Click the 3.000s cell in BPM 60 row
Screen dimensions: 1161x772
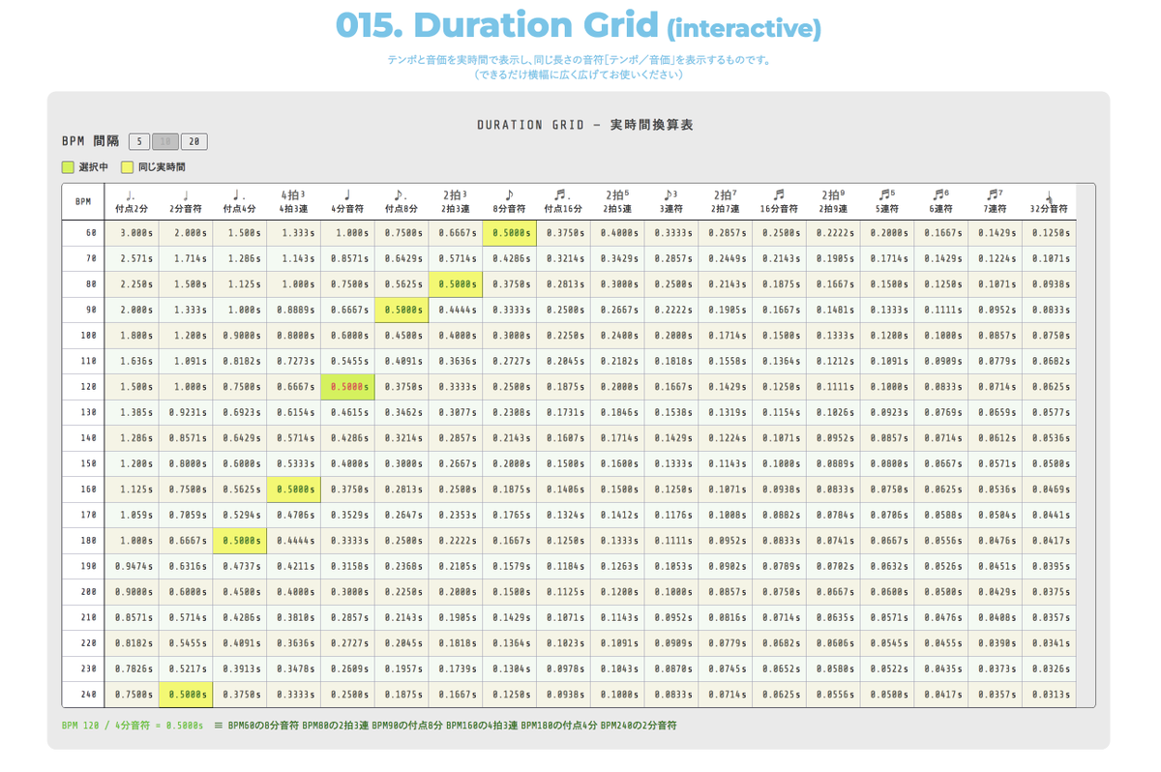[x=132, y=233]
